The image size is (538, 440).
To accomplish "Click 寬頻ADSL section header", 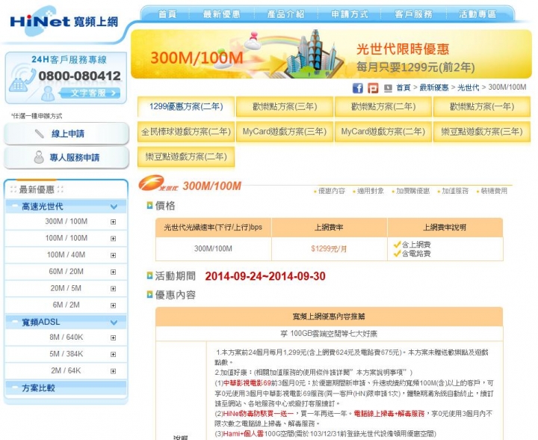I will pyautogui.click(x=66, y=323).
